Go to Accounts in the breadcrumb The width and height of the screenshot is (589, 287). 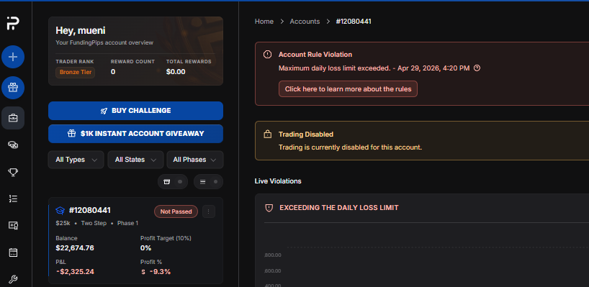pyautogui.click(x=305, y=22)
